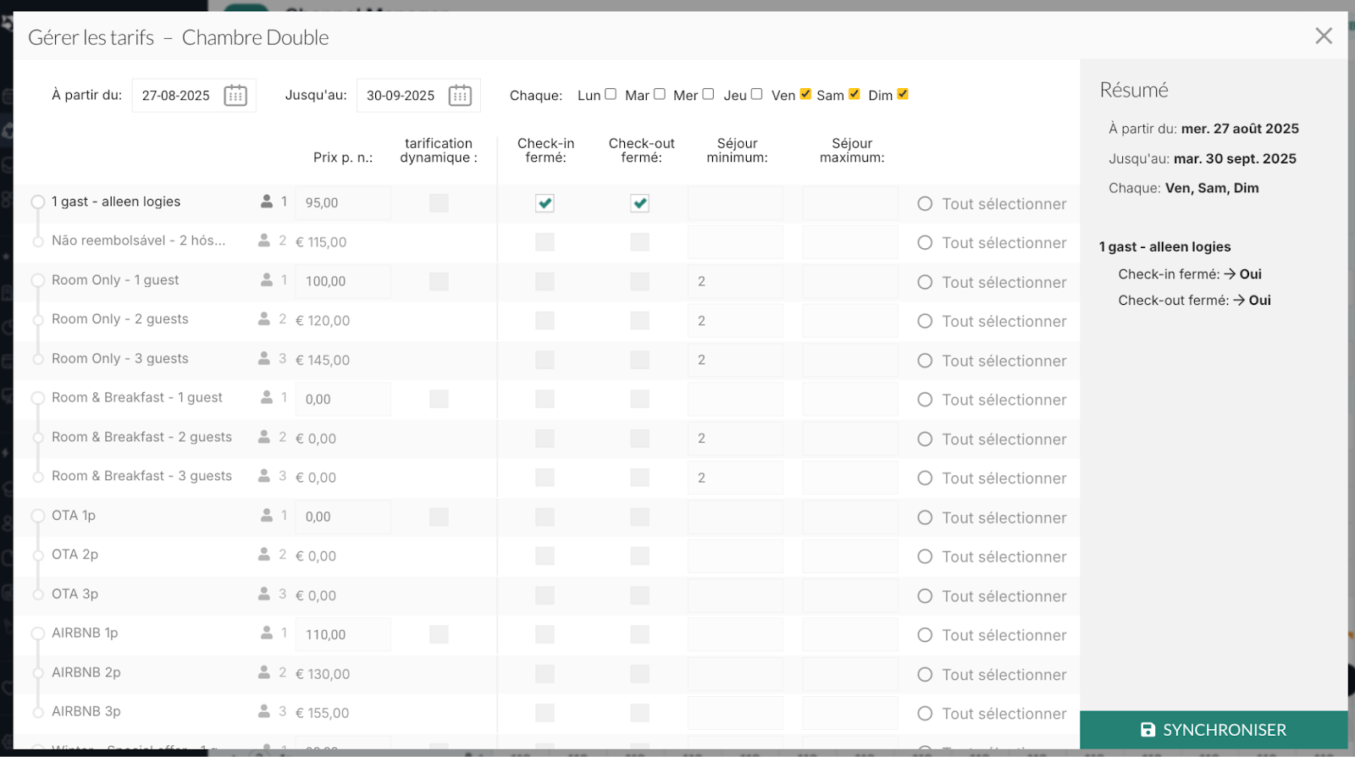Untick Check-in fermé for 1 gast - alleen logies

click(545, 203)
